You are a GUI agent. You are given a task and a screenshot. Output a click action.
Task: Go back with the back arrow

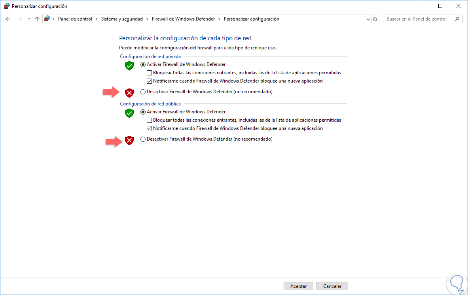(x=8, y=19)
